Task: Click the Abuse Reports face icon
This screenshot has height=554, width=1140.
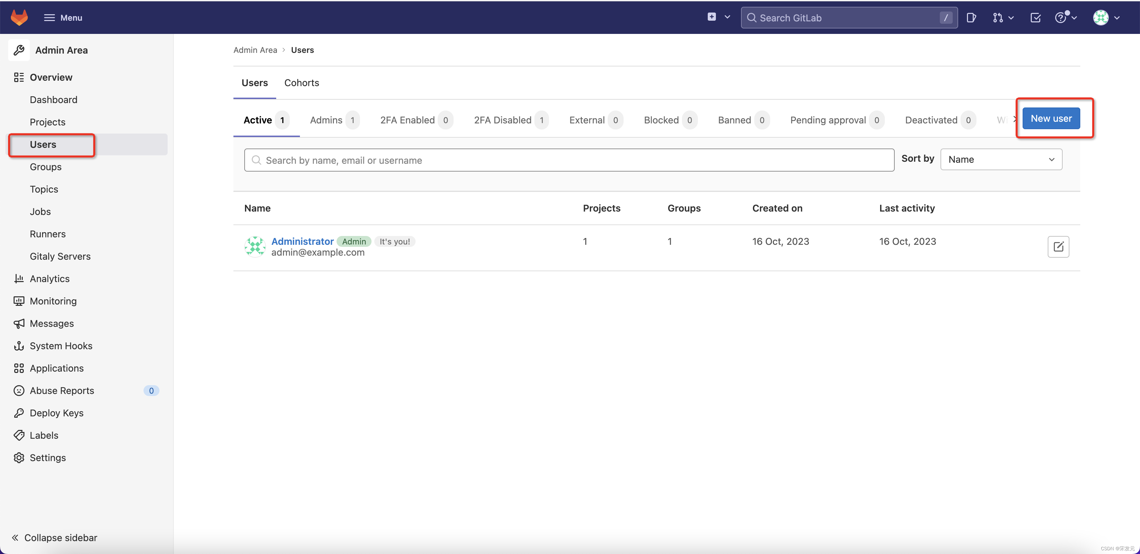Action: [19, 390]
